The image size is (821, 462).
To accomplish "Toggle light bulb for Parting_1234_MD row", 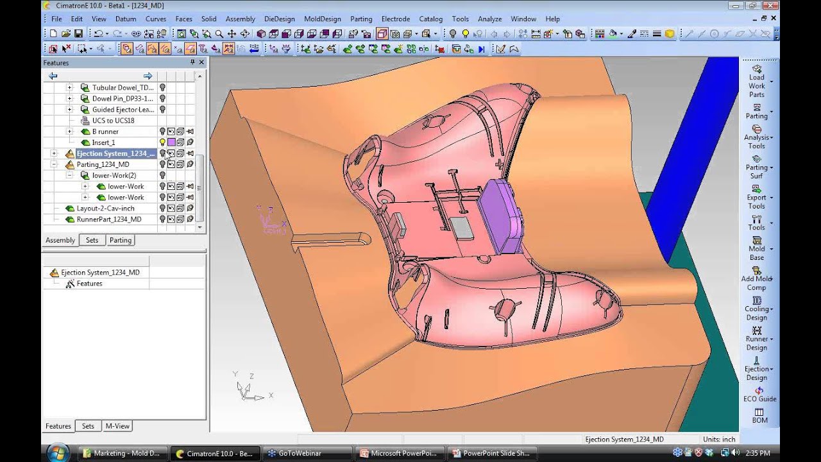I will point(163,164).
